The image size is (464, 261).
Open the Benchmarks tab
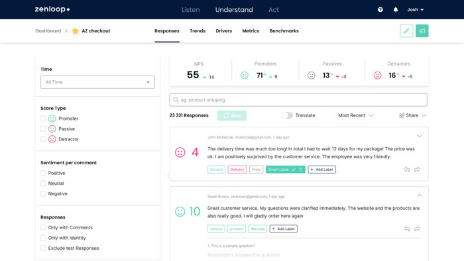[x=284, y=30]
